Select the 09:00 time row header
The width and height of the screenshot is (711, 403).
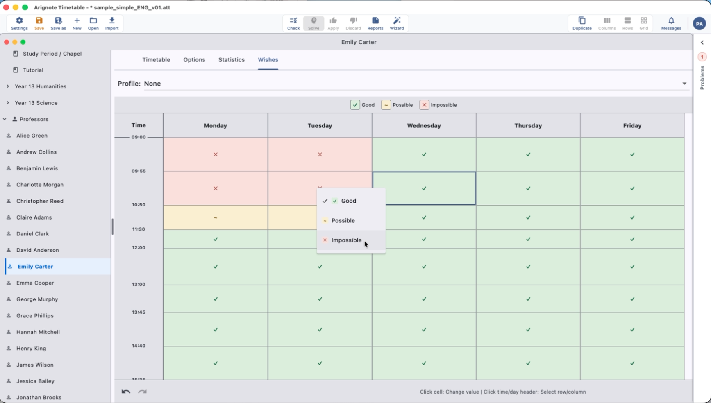139,137
